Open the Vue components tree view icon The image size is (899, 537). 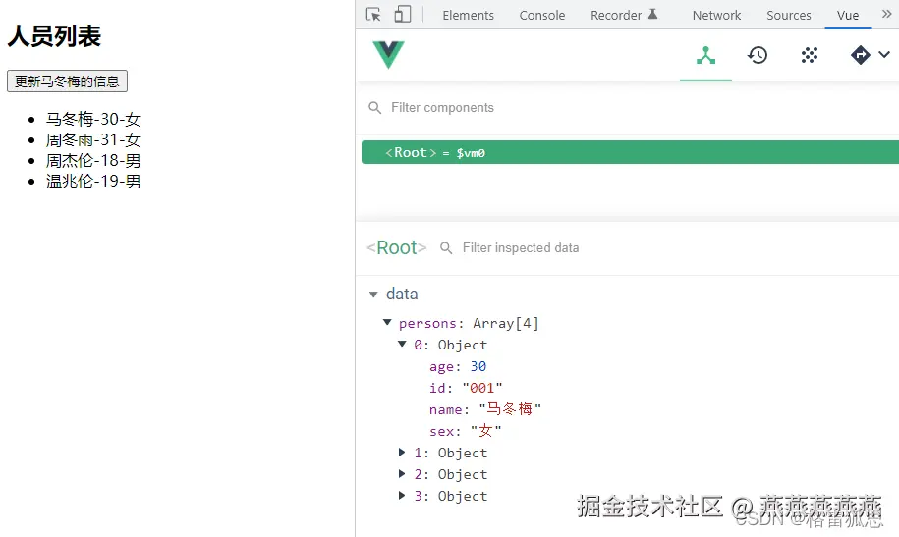705,56
